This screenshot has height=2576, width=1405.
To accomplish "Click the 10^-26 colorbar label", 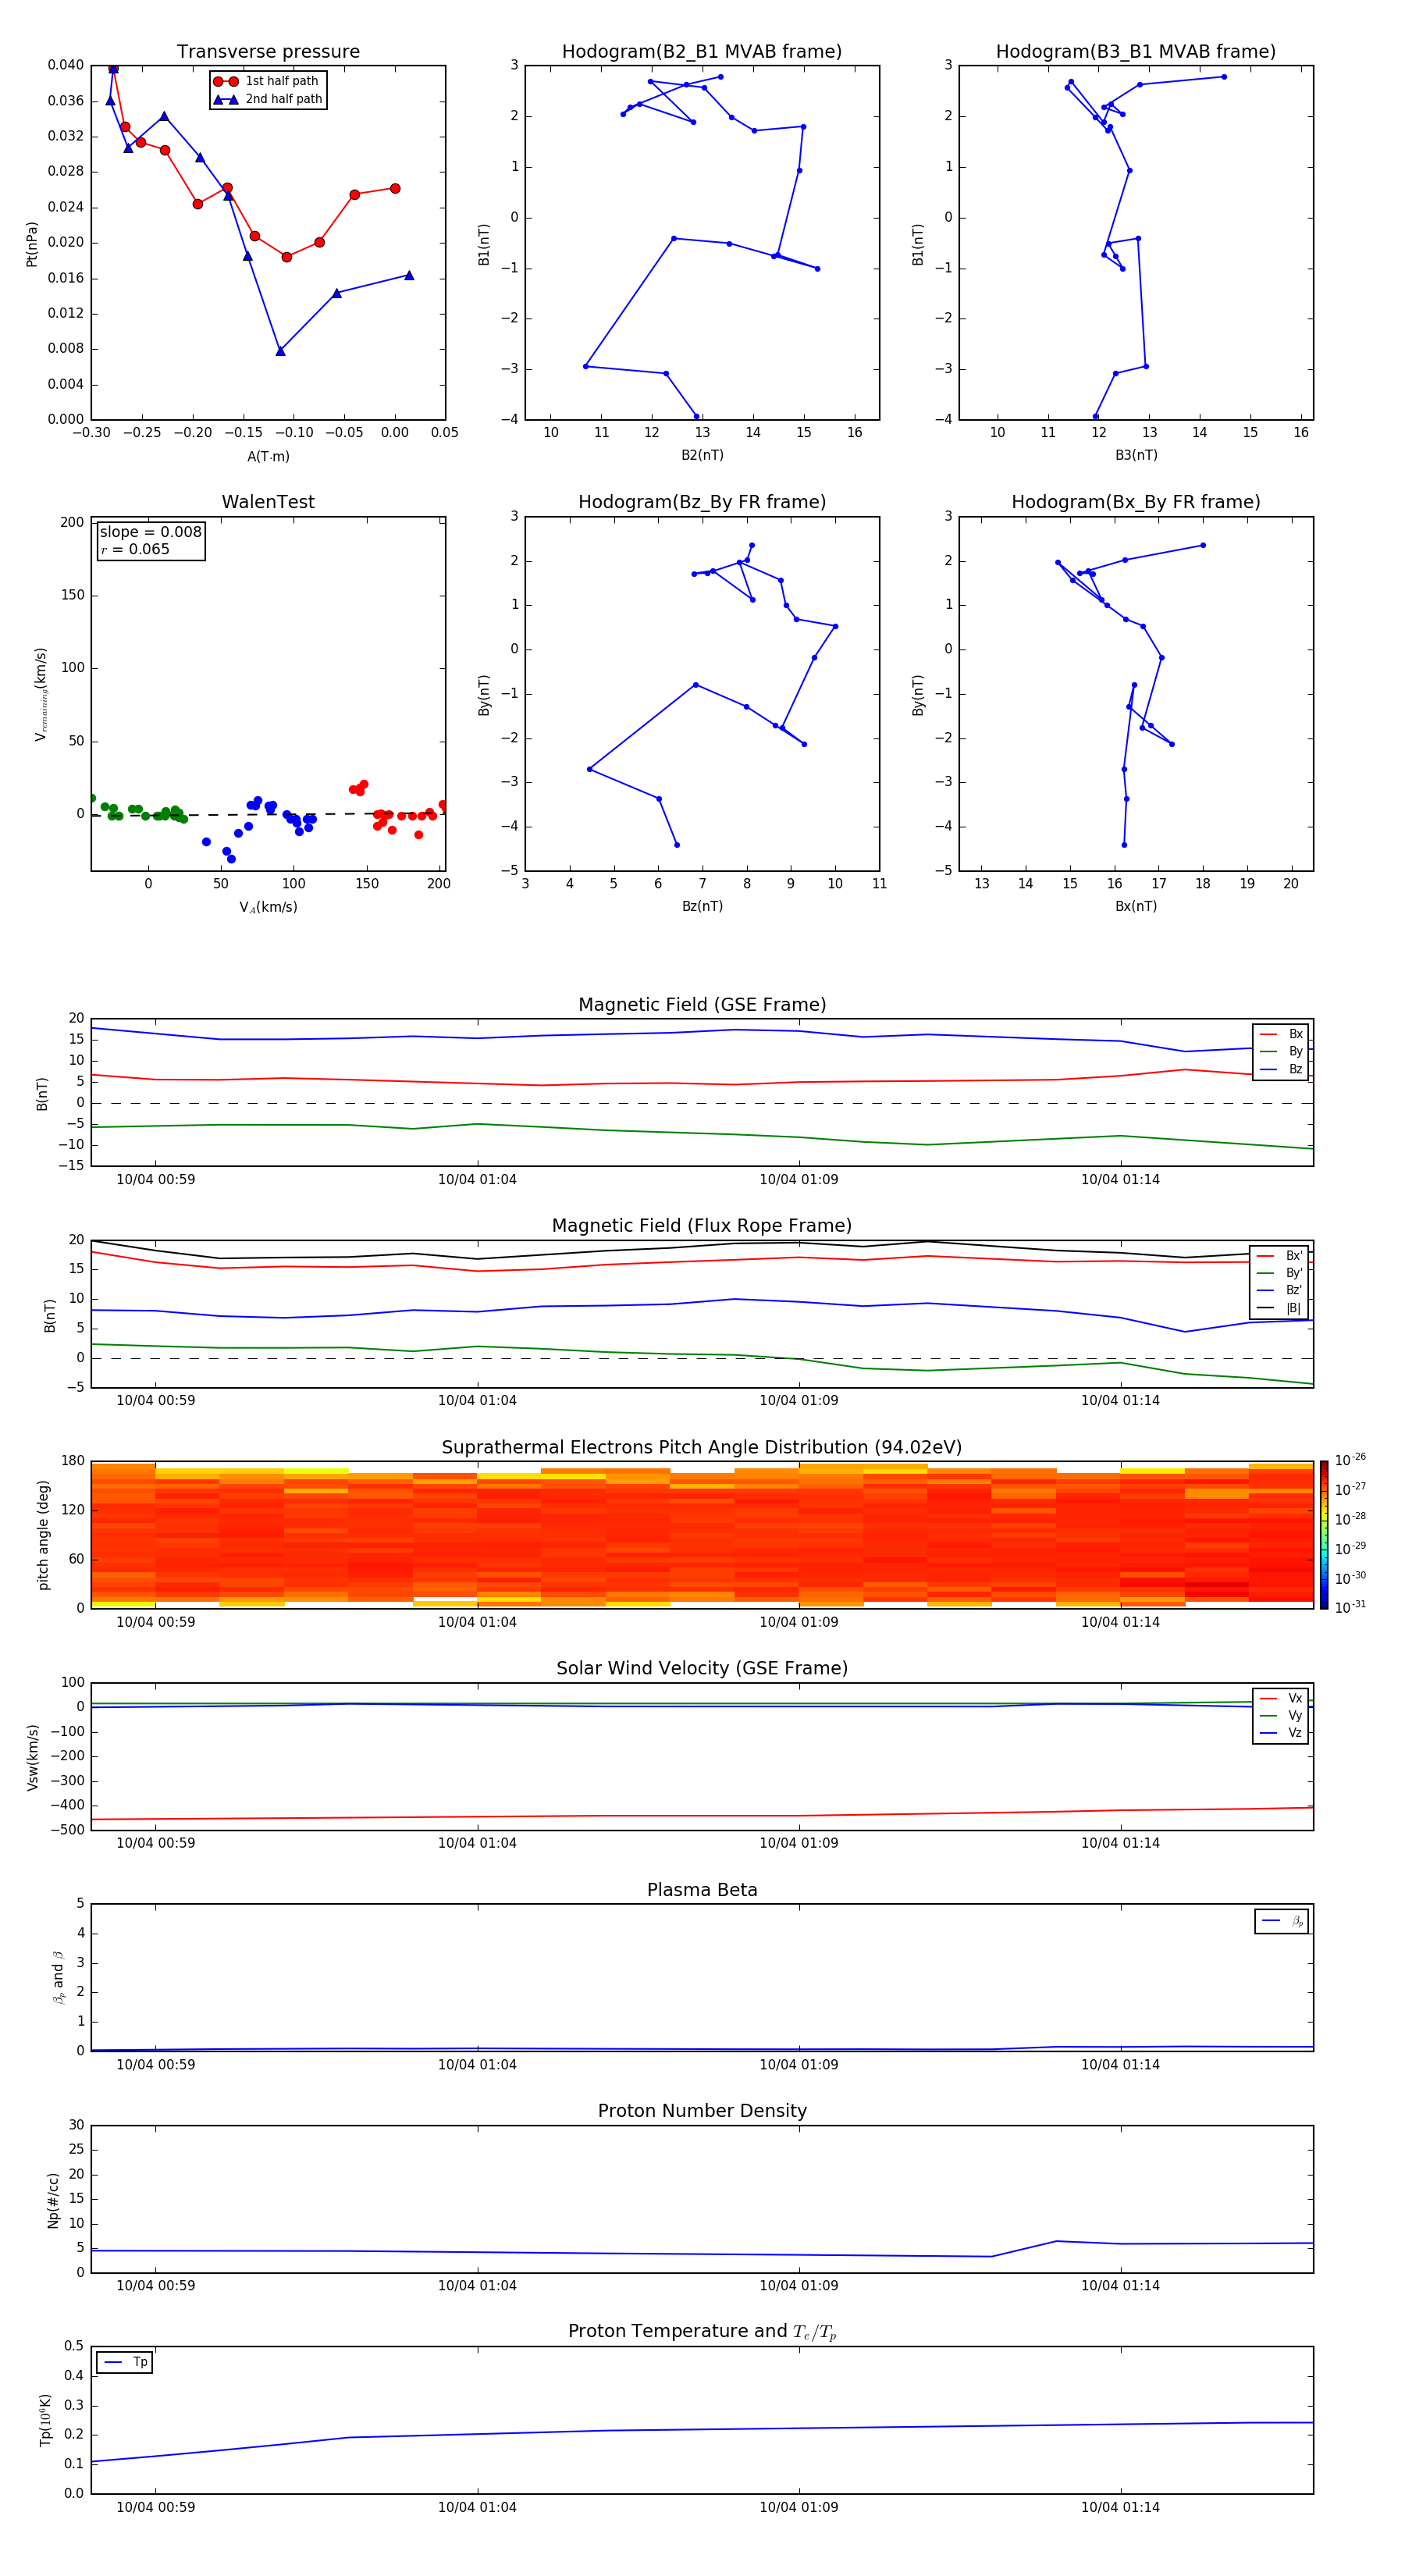I will pyautogui.click(x=1350, y=1460).
